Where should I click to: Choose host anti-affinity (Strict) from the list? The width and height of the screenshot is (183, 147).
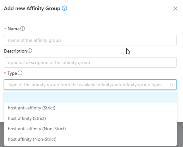tap(90, 108)
